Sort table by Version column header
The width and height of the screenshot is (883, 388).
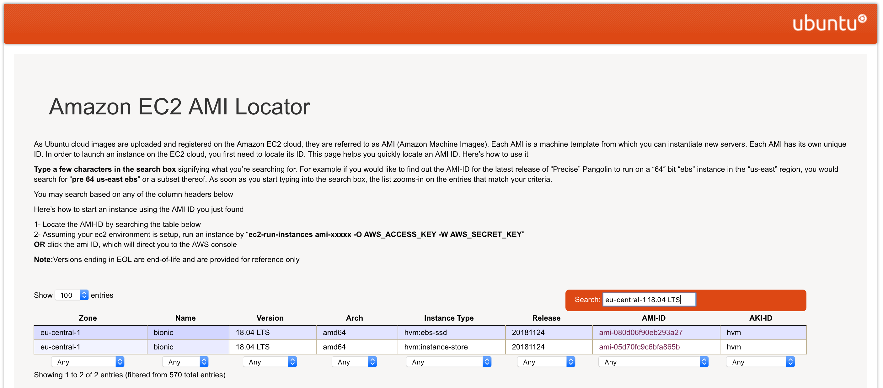coord(270,318)
